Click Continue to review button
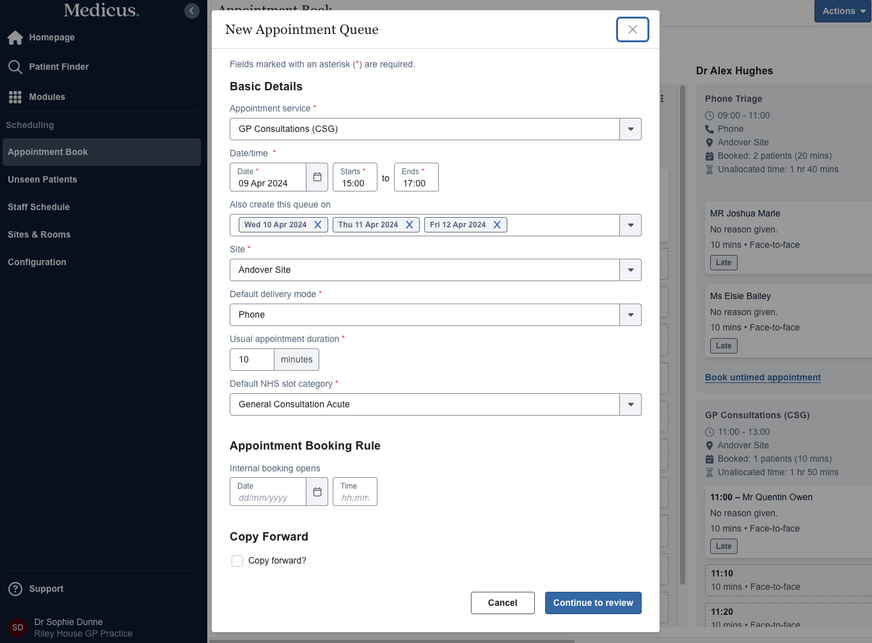Image resolution: width=872 pixels, height=643 pixels. (x=592, y=603)
